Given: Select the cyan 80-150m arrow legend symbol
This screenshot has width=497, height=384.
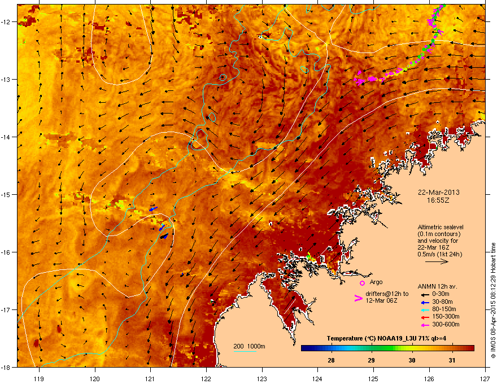Looking at the screenshot, I should point(425,309).
